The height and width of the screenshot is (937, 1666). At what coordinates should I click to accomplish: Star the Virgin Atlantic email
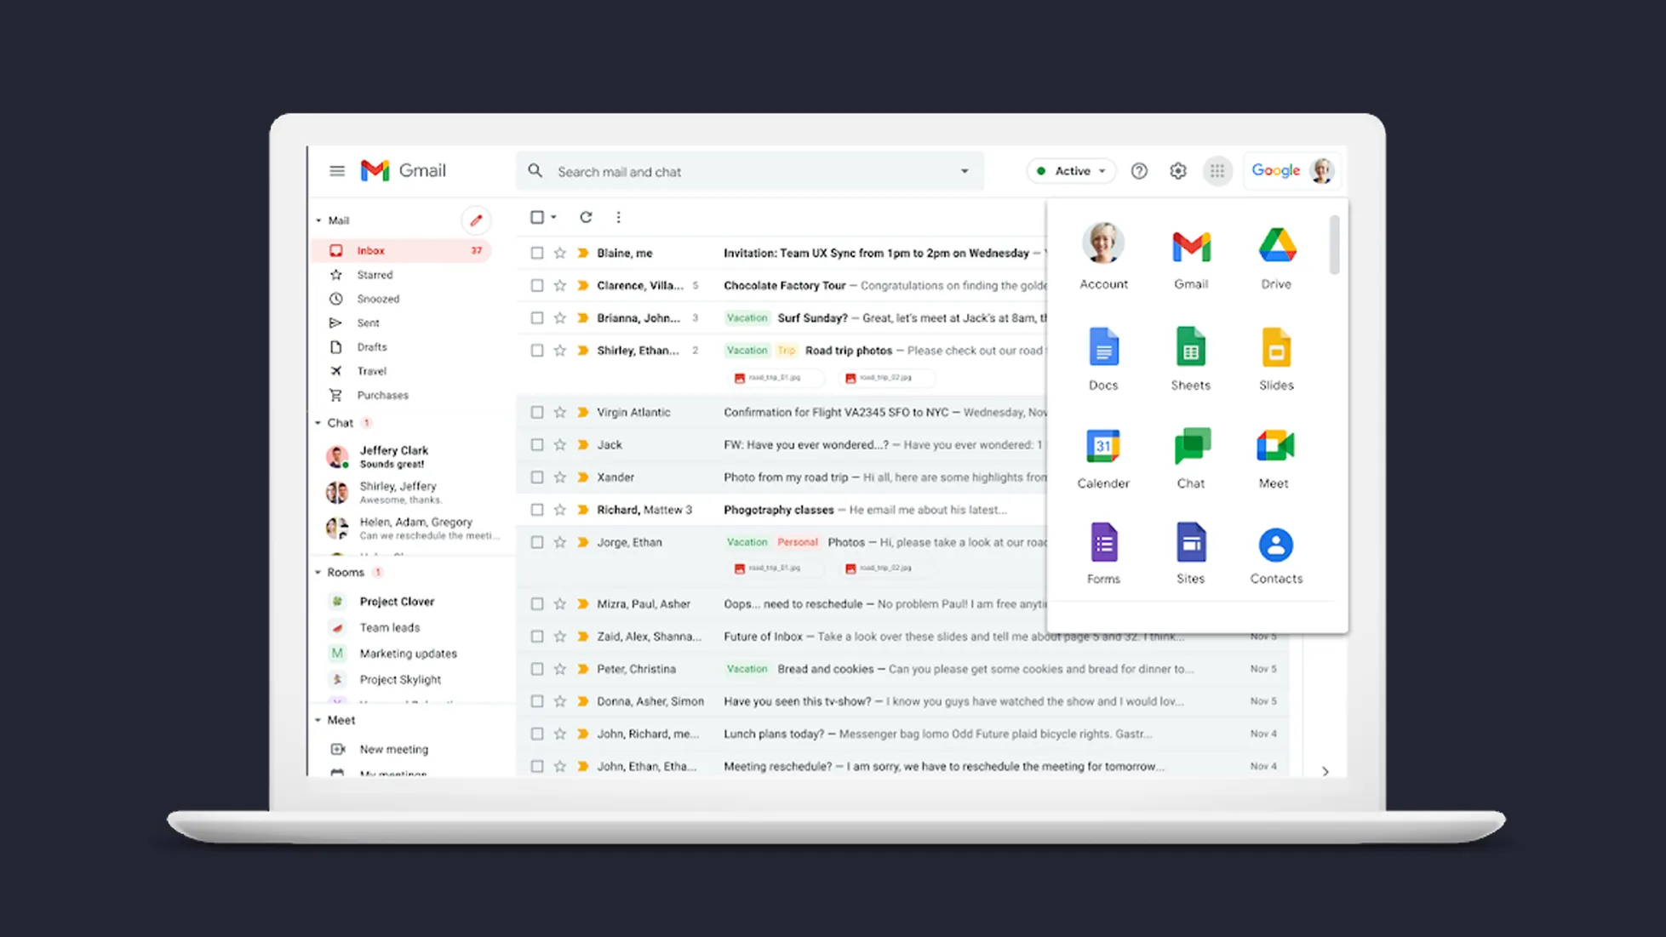click(x=559, y=412)
